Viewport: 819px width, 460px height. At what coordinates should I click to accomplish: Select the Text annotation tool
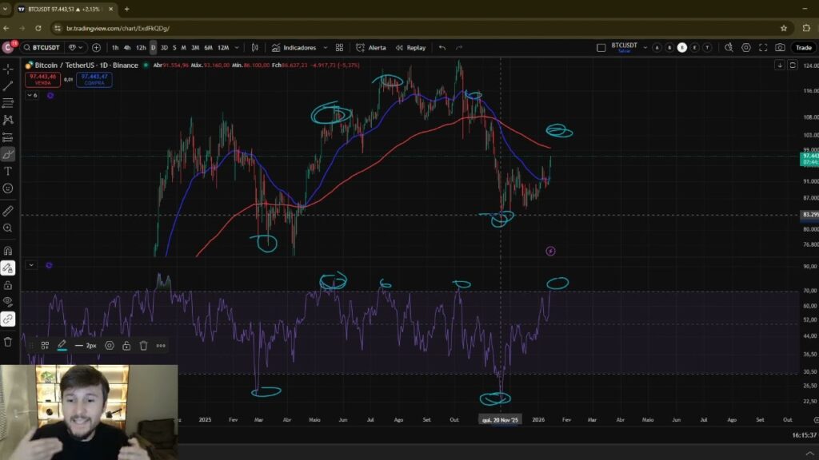(8, 171)
